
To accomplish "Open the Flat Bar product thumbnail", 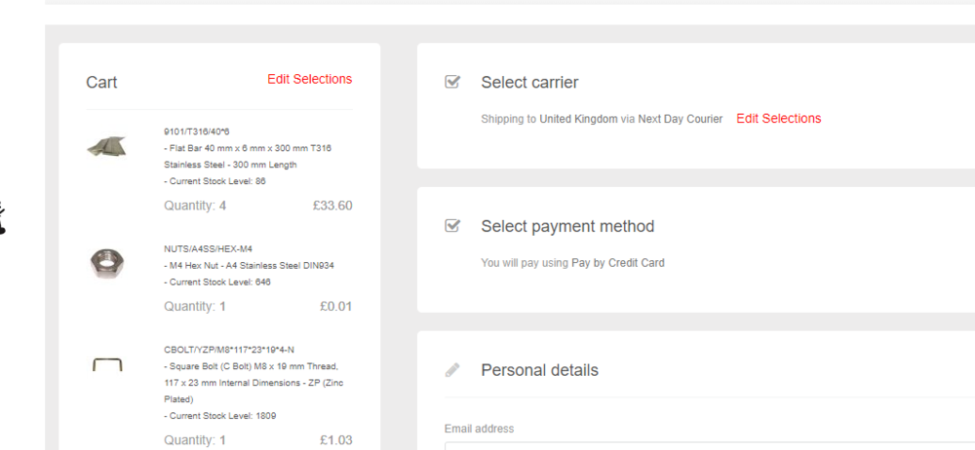I will tap(106, 146).
